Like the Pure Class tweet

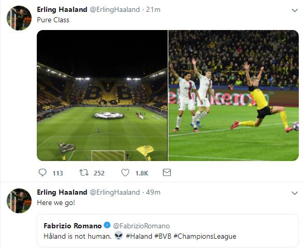click(125, 172)
